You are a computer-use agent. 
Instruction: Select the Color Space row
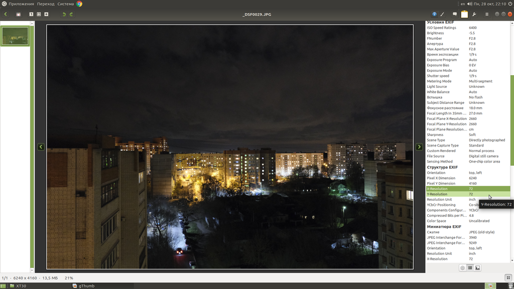click(468, 221)
